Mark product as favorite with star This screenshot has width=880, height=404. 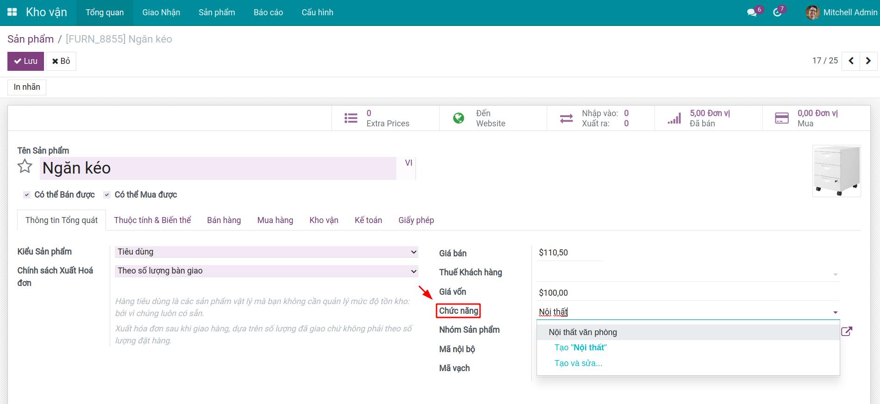25,167
